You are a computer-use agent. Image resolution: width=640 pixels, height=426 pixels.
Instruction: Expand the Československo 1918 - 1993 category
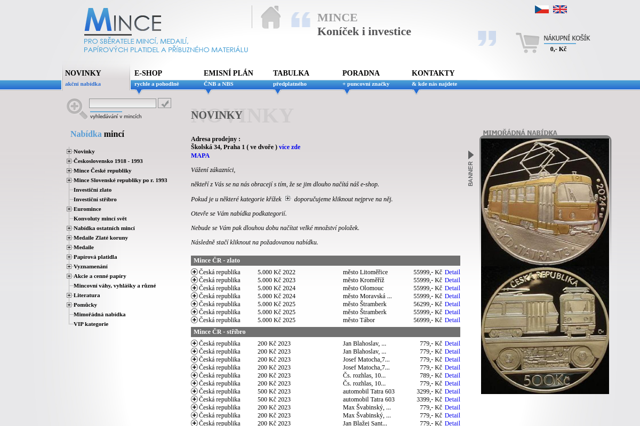click(x=69, y=161)
